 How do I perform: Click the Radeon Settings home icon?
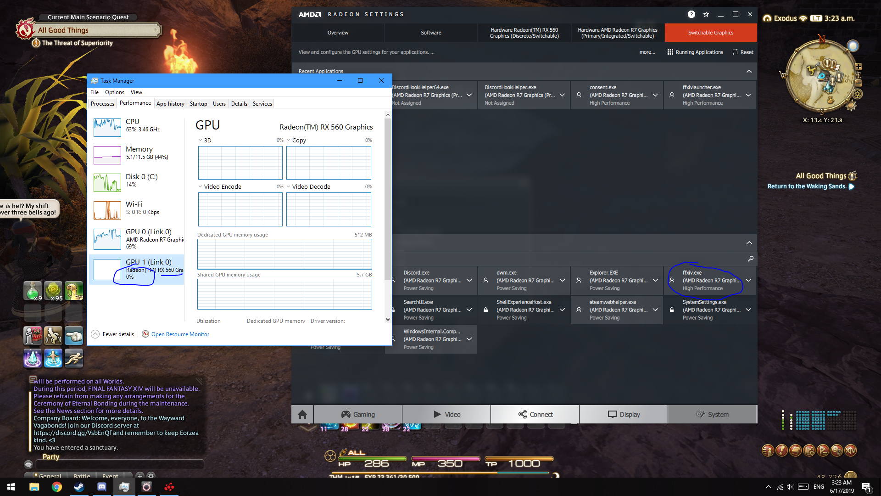coord(302,414)
